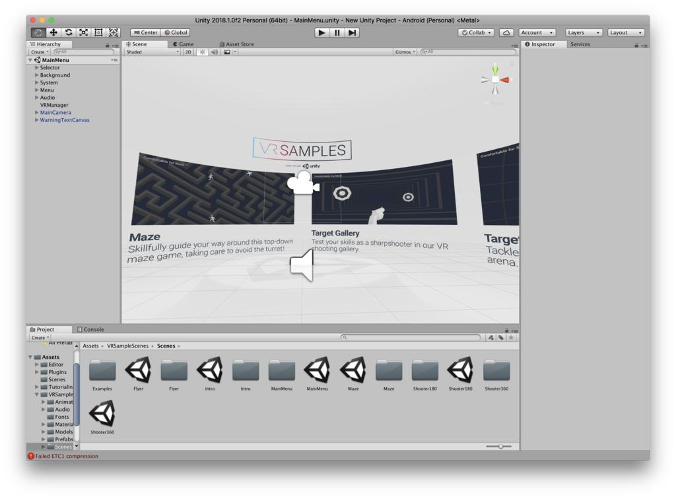Adjust the project icon size slider

pos(499,447)
